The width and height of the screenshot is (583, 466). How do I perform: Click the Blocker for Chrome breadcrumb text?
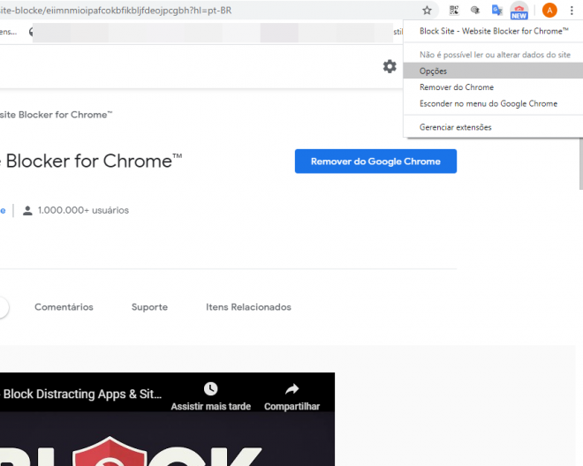pos(56,115)
